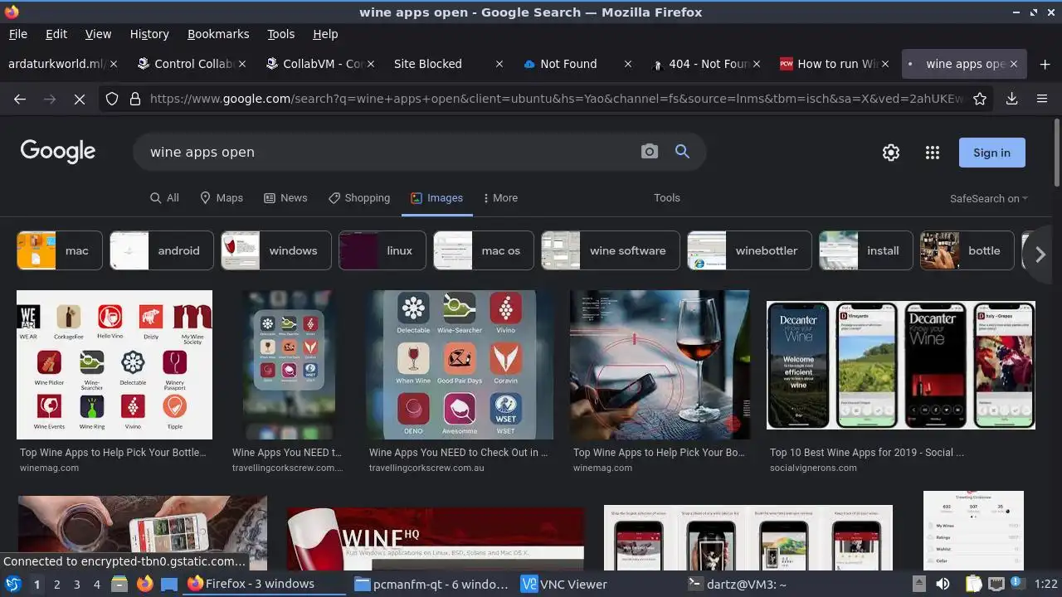Image resolution: width=1062 pixels, height=597 pixels.
Task: Expand the More search categories menu
Action: [499, 198]
